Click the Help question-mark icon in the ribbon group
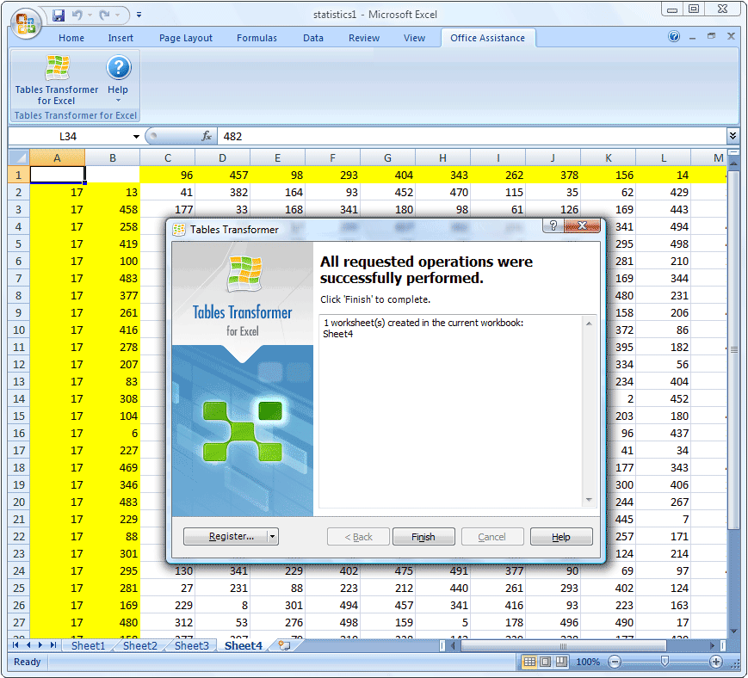The width and height of the screenshot is (748, 678). [x=118, y=68]
